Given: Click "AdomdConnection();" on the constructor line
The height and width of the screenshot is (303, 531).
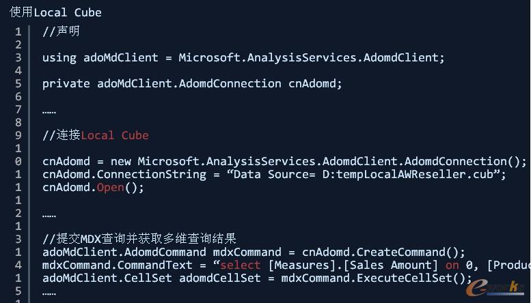Looking at the screenshot, I should pyautogui.click(x=466, y=161).
